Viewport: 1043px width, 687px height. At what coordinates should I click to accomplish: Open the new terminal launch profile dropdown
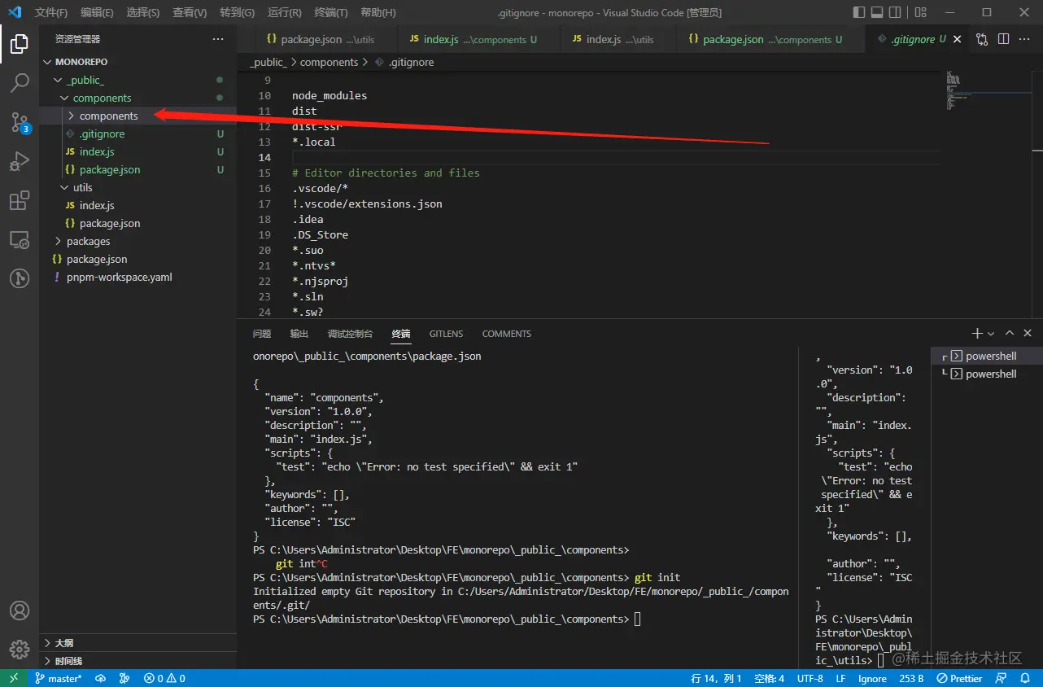tap(991, 334)
